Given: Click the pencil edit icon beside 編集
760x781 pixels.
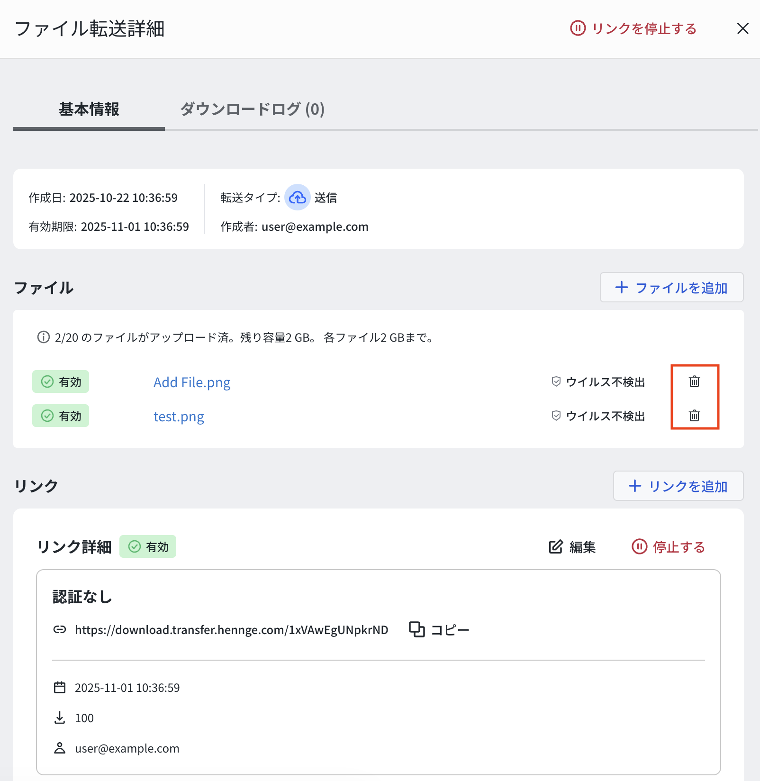Looking at the screenshot, I should (556, 546).
